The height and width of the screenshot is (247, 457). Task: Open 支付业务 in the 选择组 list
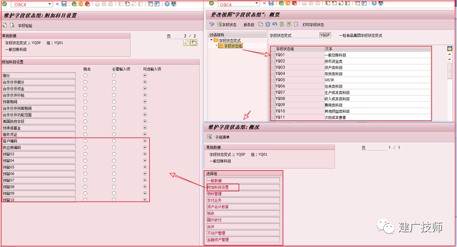(x=243, y=201)
